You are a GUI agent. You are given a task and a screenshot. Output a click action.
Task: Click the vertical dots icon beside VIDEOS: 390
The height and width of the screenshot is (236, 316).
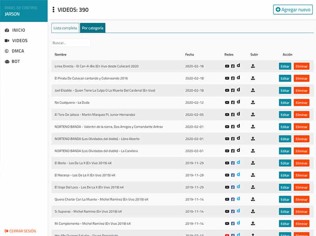click(53, 9)
